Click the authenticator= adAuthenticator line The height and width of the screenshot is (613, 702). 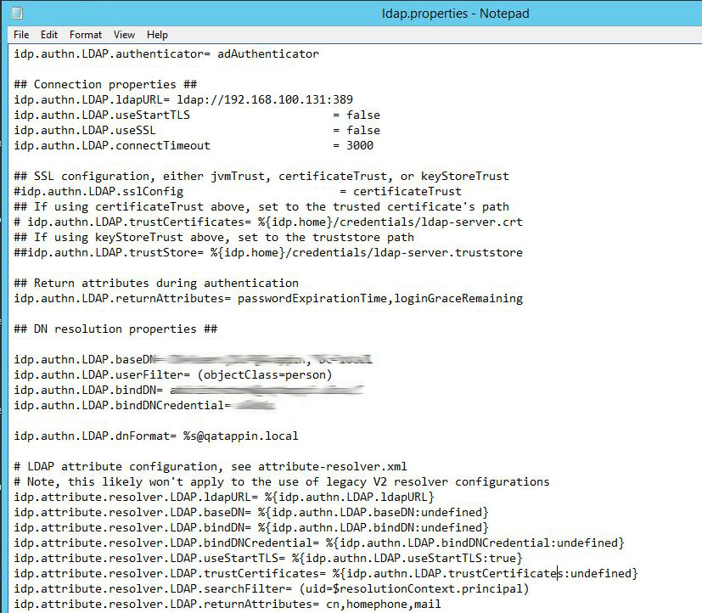(x=166, y=53)
